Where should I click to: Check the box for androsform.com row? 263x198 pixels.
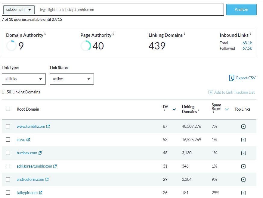(x=8, y=179)
